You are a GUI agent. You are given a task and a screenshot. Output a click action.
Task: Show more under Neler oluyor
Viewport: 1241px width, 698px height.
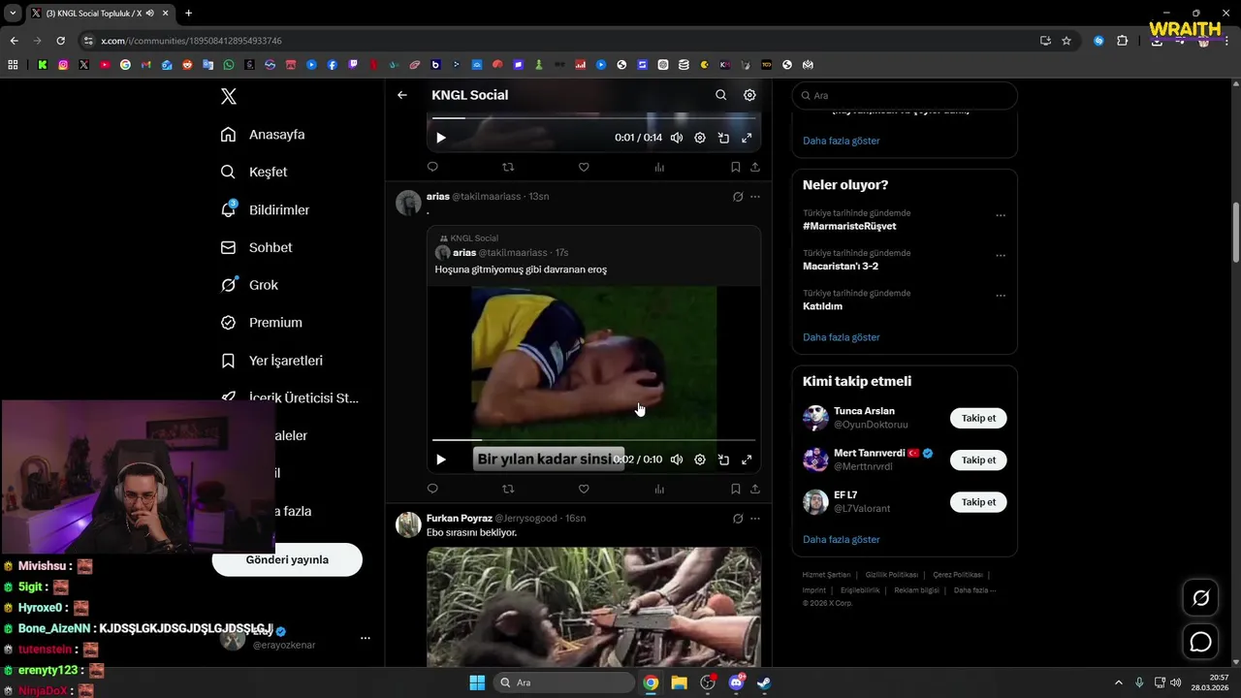point(842,337)
